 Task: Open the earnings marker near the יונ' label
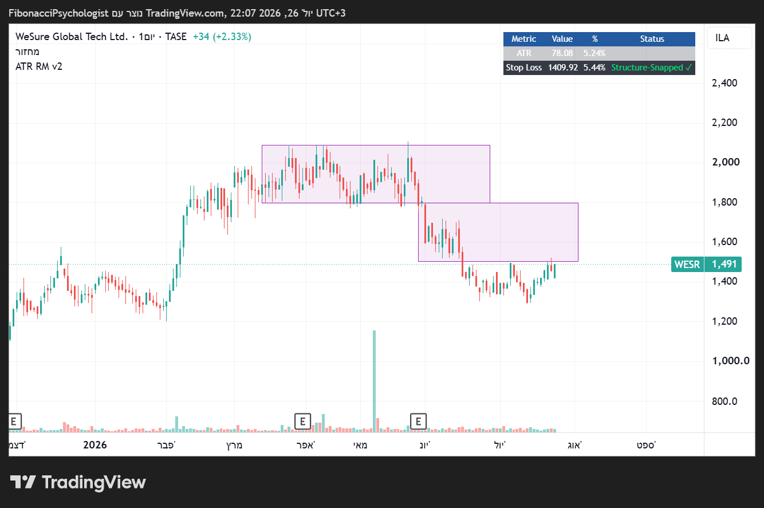pyautogui.click(x=419, y=422)
